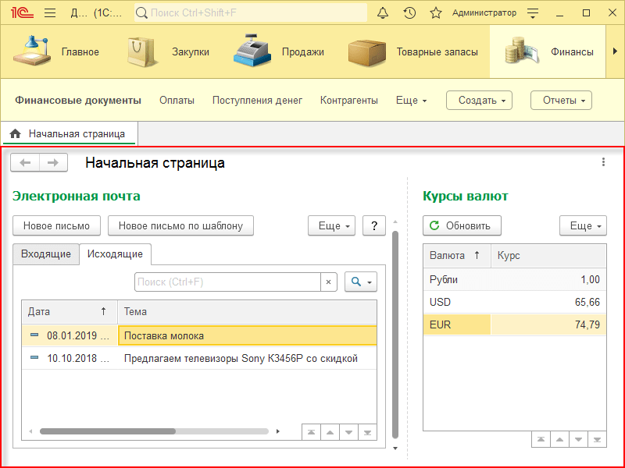Click email icon in Поставка молока row
The height and width of the screenshot is (468, 625).
pos(34,335)
